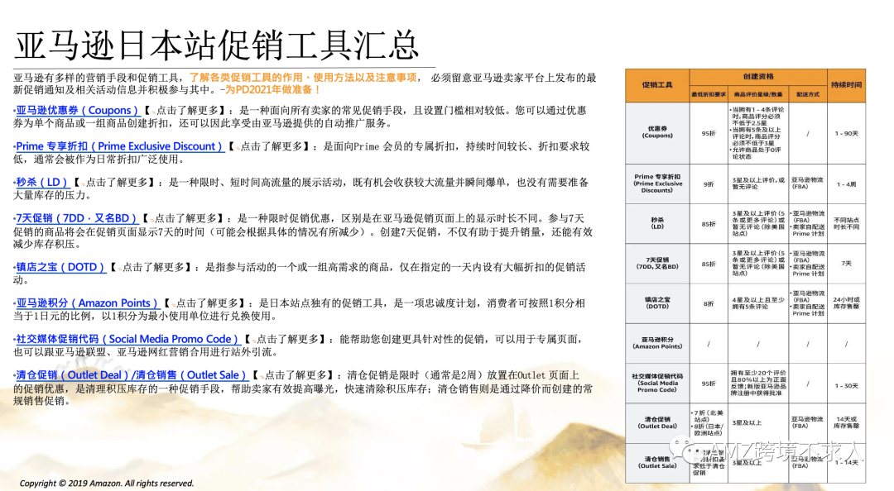The width and height of the screenshot is (894, 491).
Task: Click the 配送方式 sub-header
Action: pyautogui.click(x=807, y=94)
